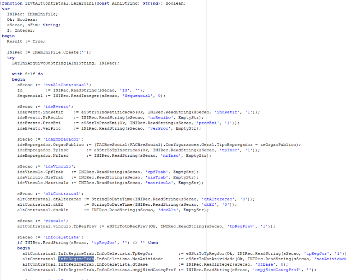
Task: Click the string literal 'ideEmpregador'
Action: coord(62,139)
